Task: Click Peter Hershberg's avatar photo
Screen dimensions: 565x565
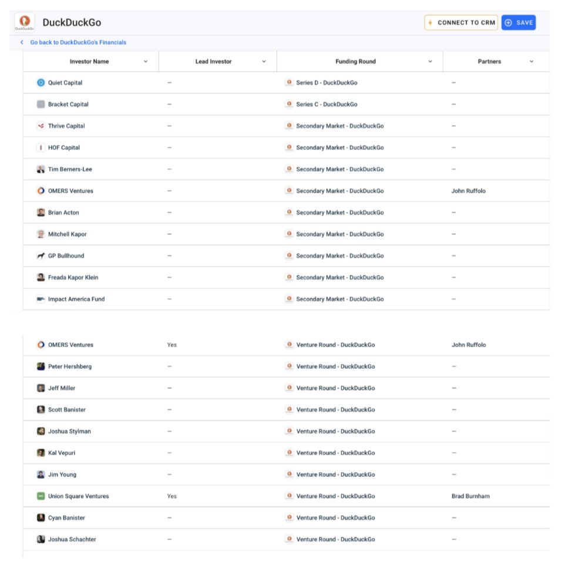Action: coord(41,366)
